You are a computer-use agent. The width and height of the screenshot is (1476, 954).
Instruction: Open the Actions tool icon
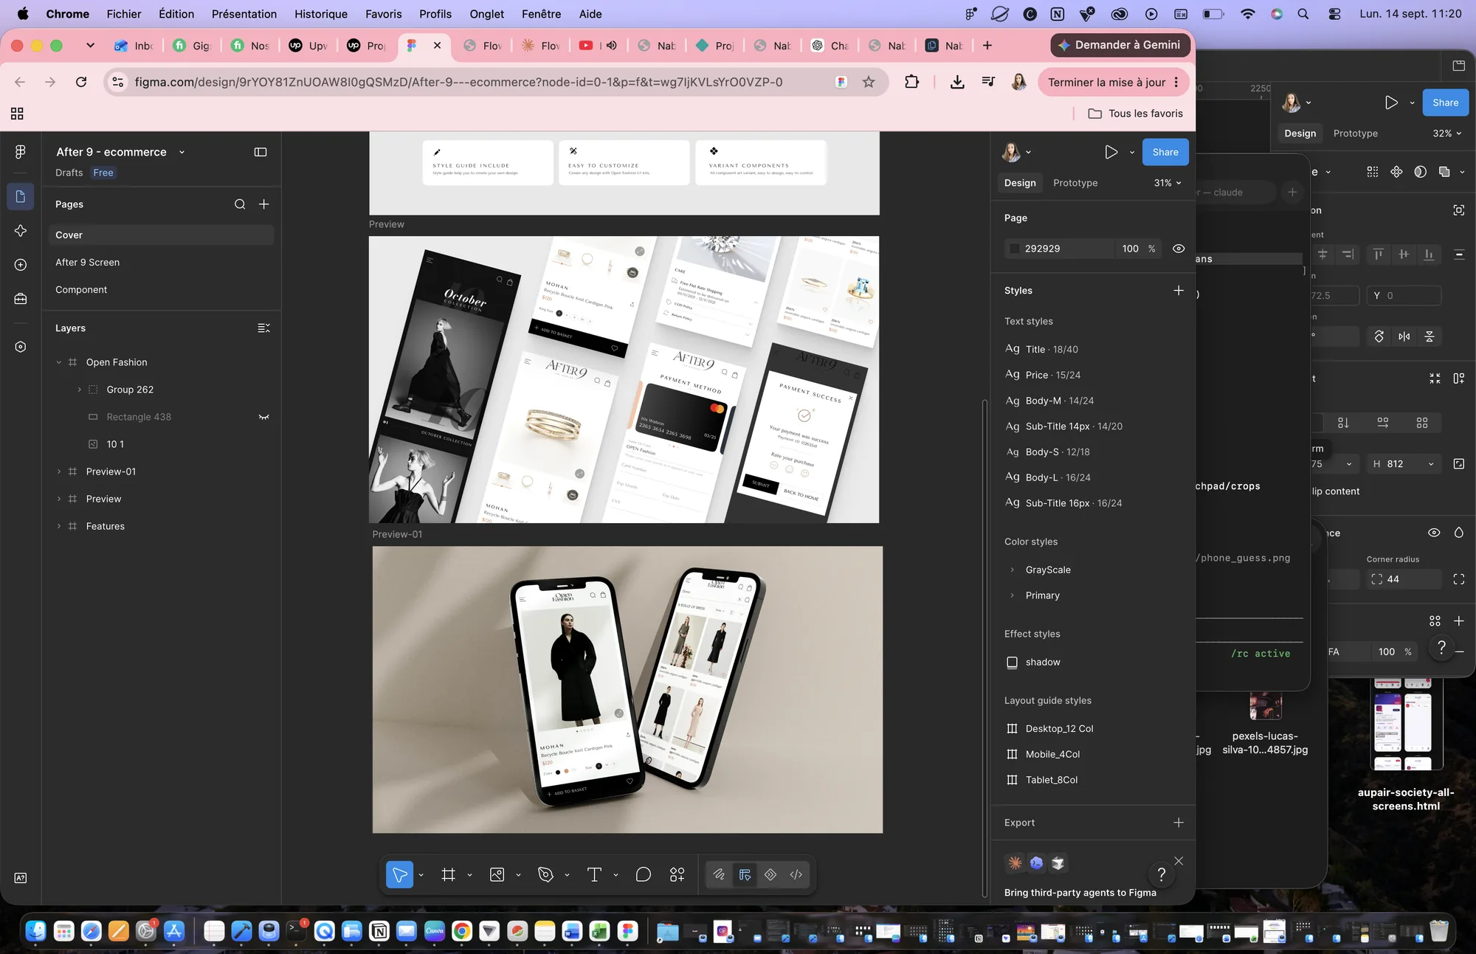tap(677, 875)
